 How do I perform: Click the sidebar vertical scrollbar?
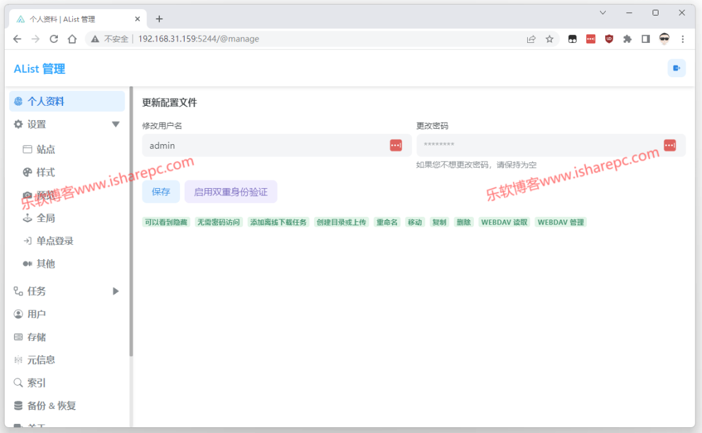pos(131,221)
